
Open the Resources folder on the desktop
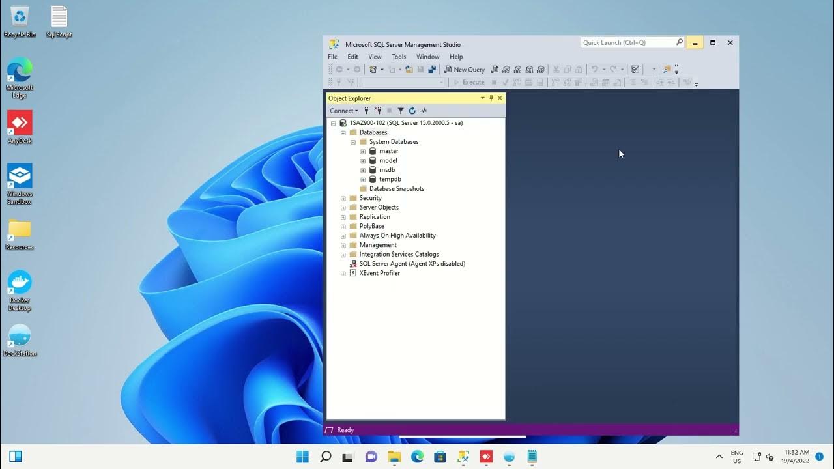pos(20,234)
